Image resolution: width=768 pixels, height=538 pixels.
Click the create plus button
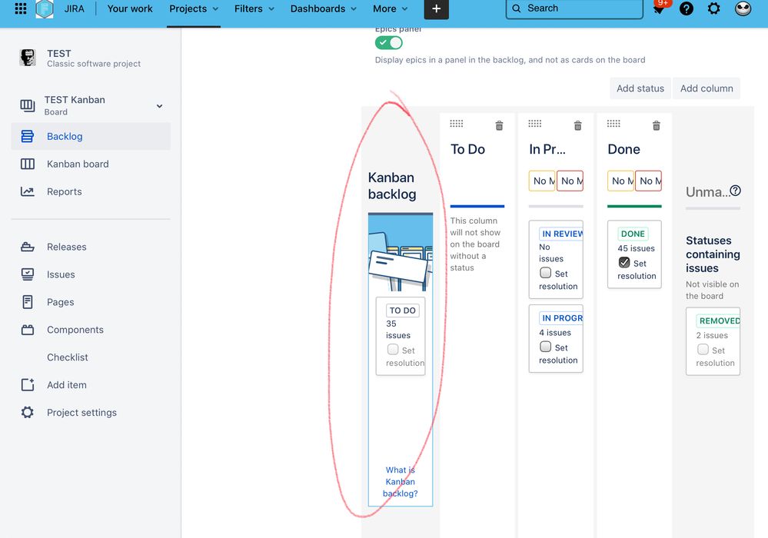click(x=436, y=8)
